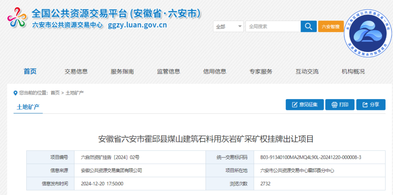Open the 服务指南 navigation menu
Screen dimensions: 393x195
coord(122,71)
